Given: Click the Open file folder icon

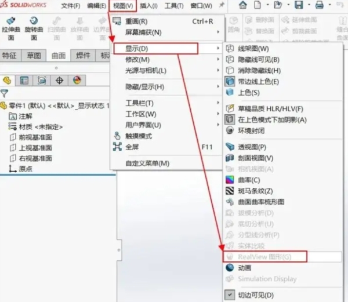Looking at the screenshot, I should (278, 5).
